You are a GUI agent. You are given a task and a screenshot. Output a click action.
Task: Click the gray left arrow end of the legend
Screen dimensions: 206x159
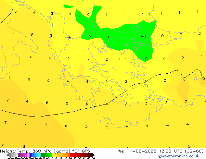tap(7, 155)
